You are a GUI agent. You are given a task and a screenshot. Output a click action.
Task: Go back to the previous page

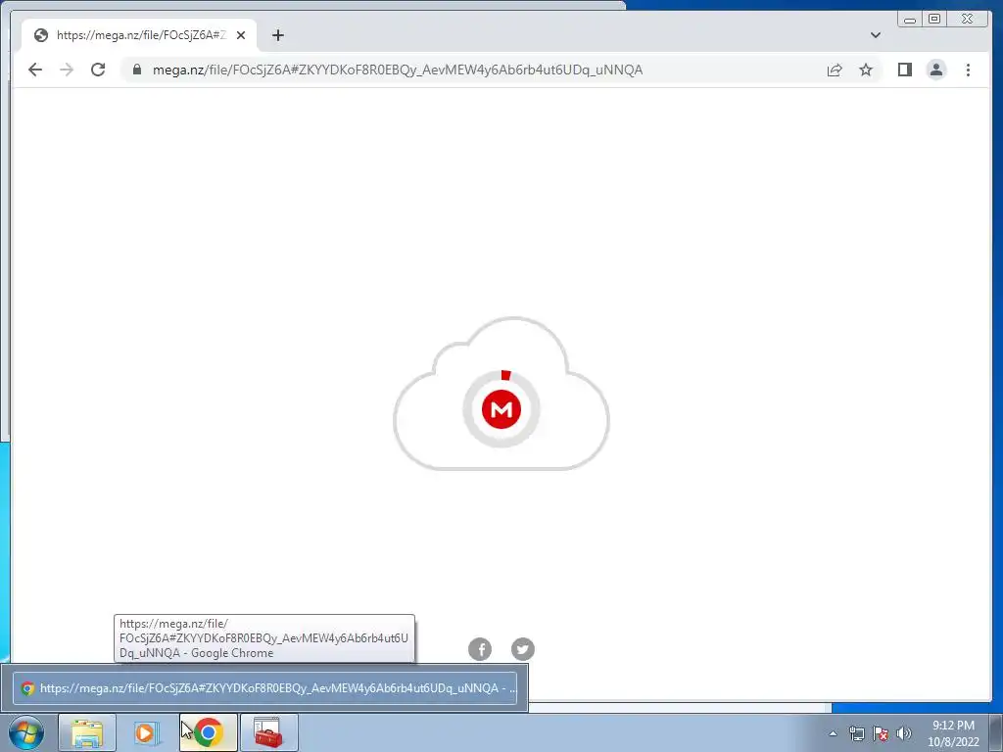[35, 70]
